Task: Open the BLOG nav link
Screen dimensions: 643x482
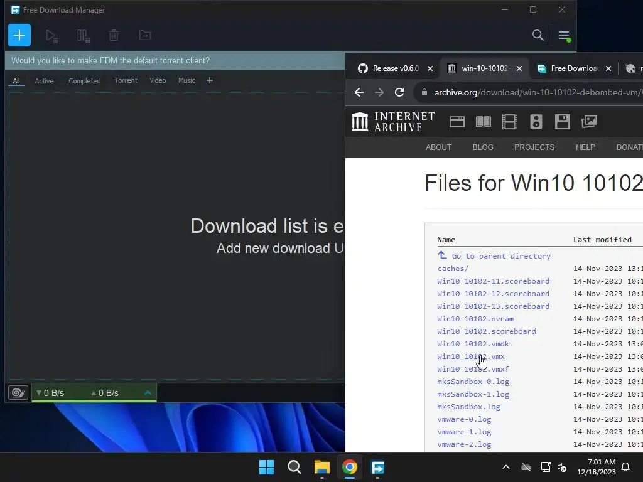Action: point(483,147)
